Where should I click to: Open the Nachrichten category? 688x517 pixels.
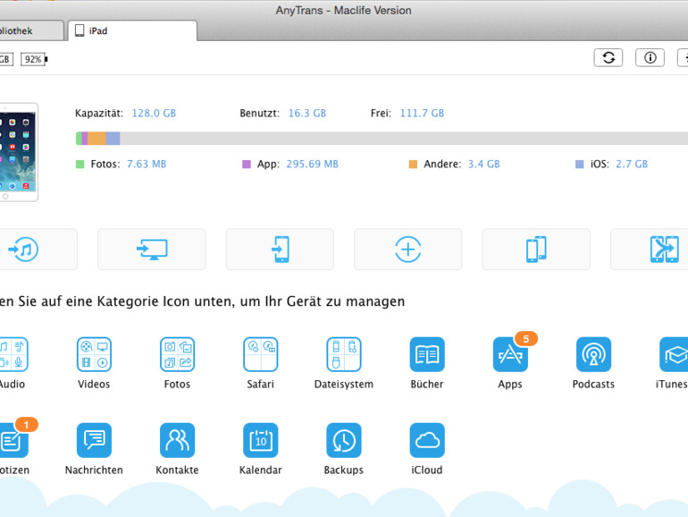point(94,441)
